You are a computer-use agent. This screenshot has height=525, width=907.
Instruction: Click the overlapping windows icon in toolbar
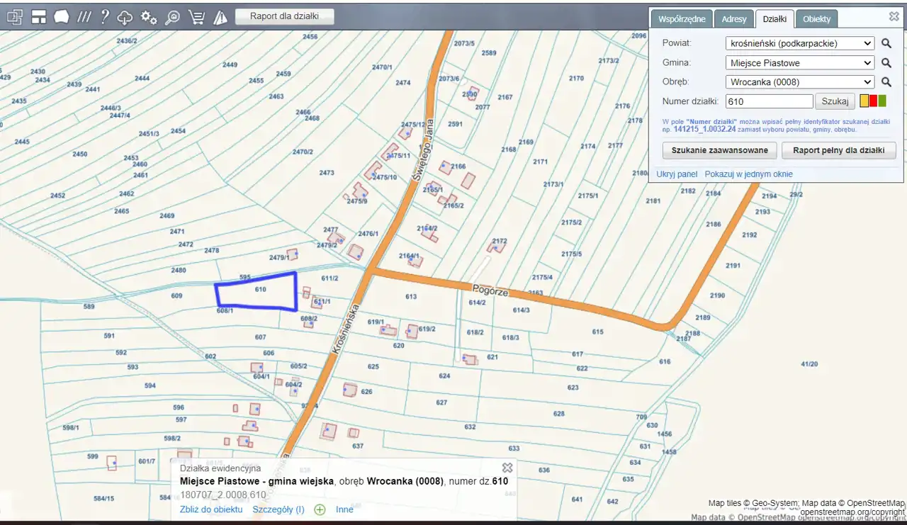coord(15,17)
